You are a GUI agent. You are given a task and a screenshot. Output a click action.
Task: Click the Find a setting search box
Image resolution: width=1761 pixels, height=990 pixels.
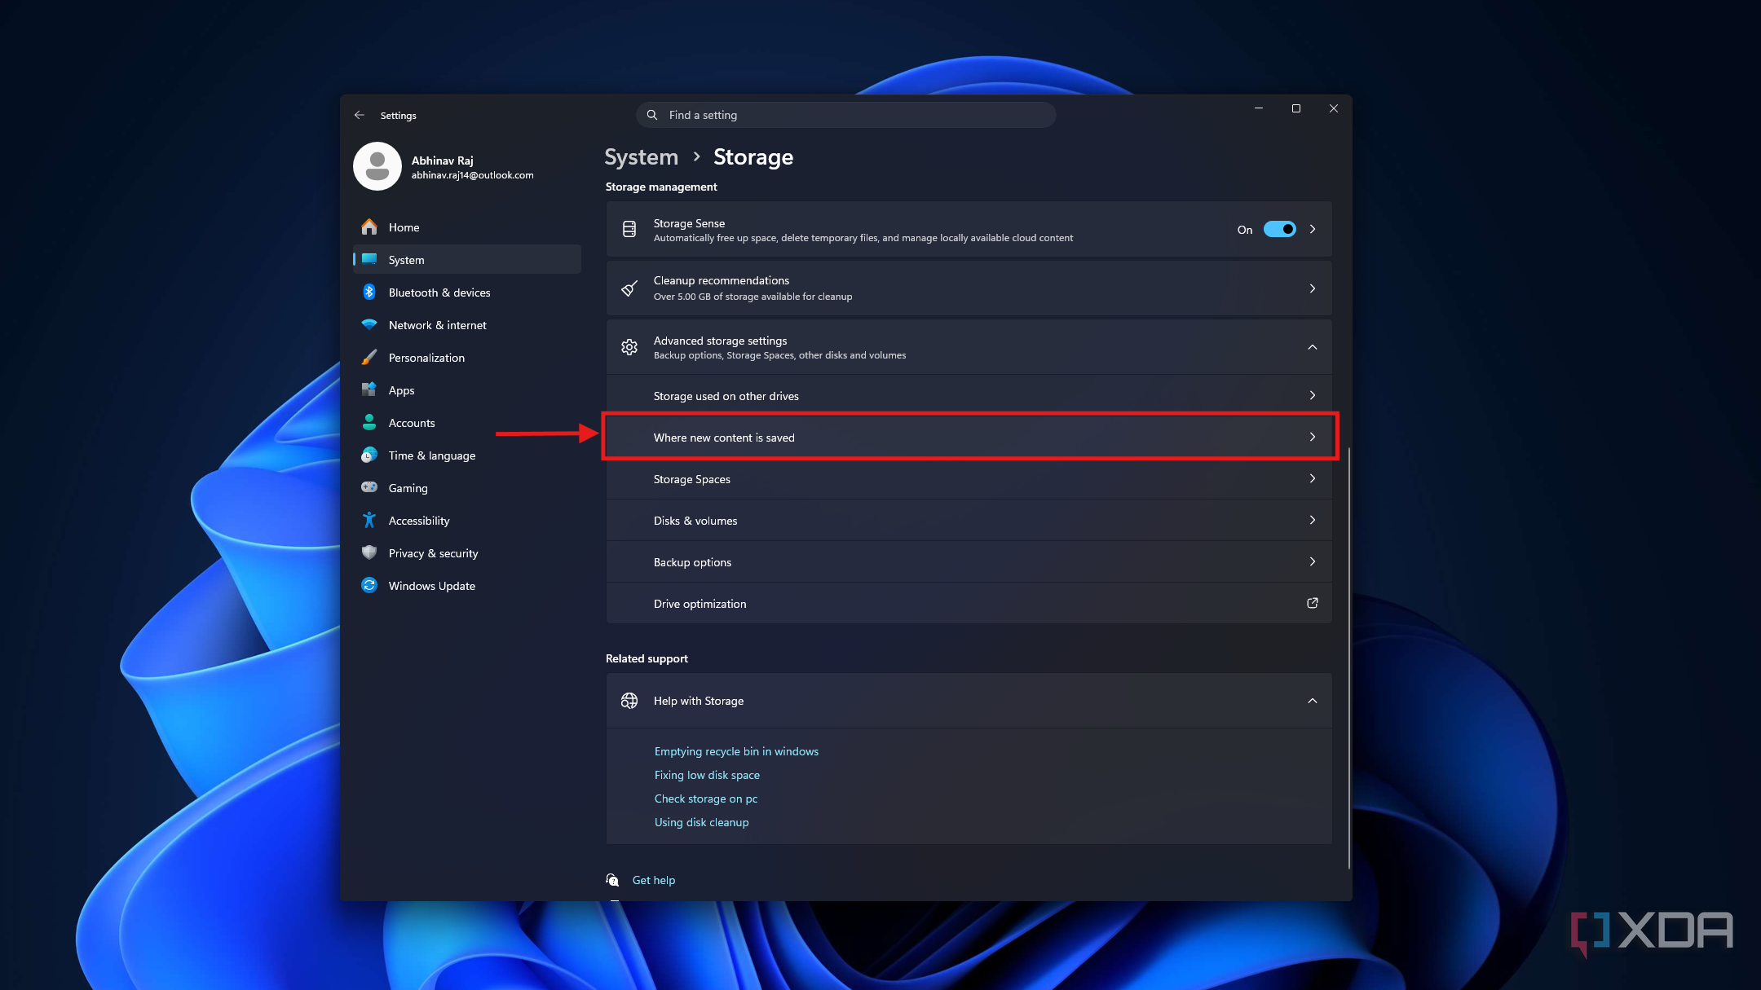pos(845,115)
